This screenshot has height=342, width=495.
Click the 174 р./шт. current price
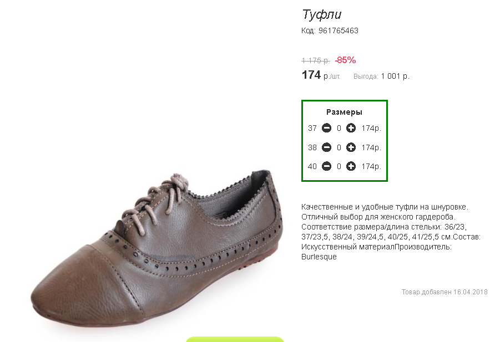click(321, 75)
